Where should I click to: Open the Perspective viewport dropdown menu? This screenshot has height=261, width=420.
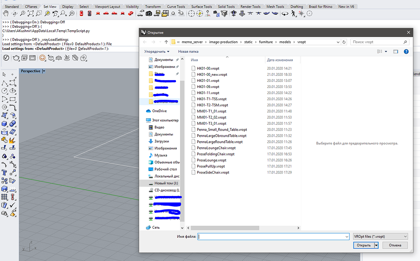point(44,71)
